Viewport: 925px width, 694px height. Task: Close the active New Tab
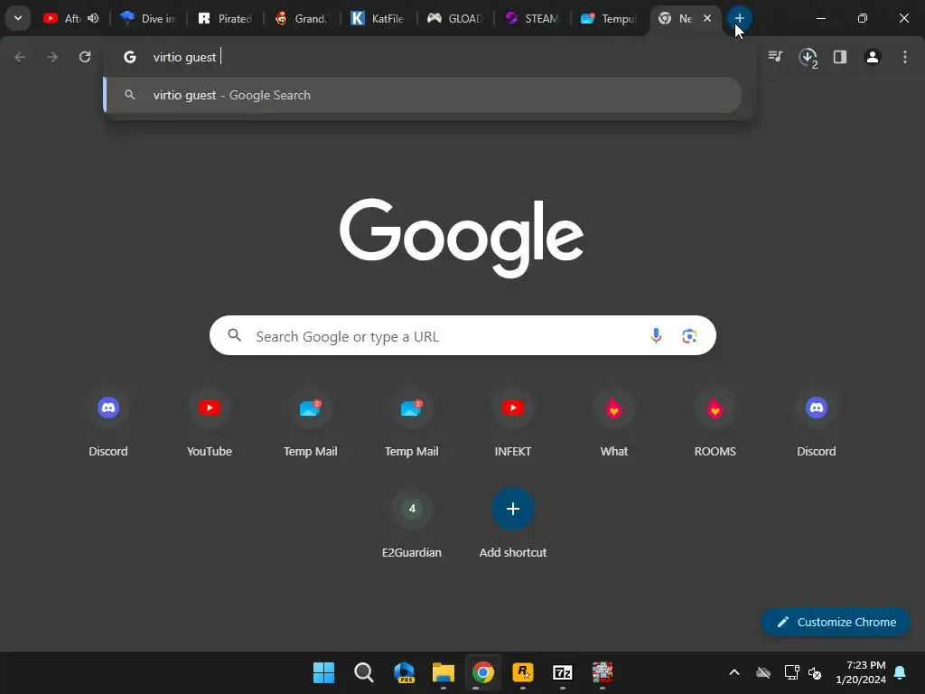(707, 18)
